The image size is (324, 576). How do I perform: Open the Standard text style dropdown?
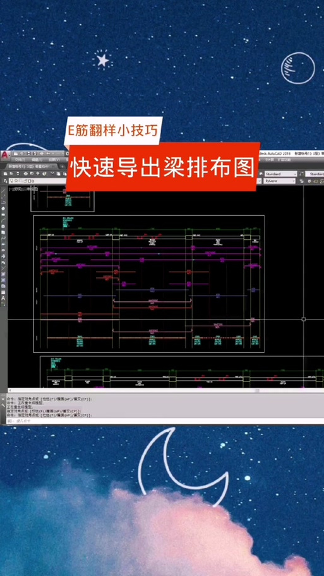pyautogui.click(x=281, y=174)
